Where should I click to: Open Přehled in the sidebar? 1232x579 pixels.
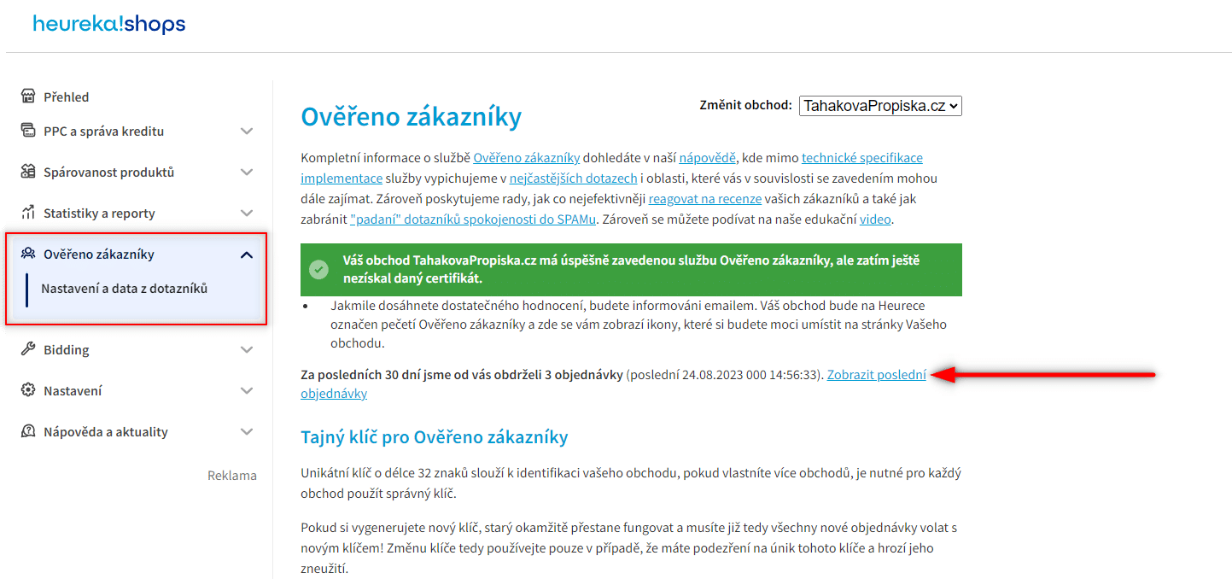point(67,97)
